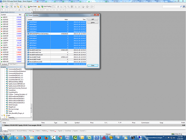Select MACD Sample expert in Navigator

(13, 105)
